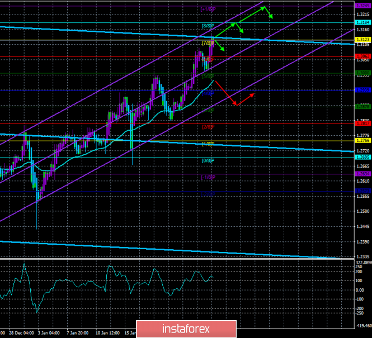Select the 3 Jan 04:00 time label

[49, 333]
